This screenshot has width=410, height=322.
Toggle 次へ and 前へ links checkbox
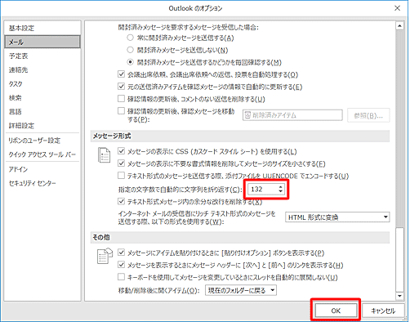121,265
